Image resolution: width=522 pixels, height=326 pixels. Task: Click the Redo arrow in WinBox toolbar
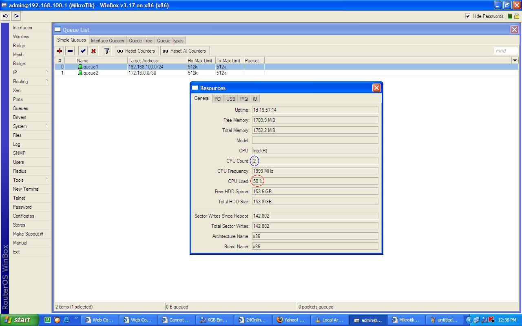15,16
